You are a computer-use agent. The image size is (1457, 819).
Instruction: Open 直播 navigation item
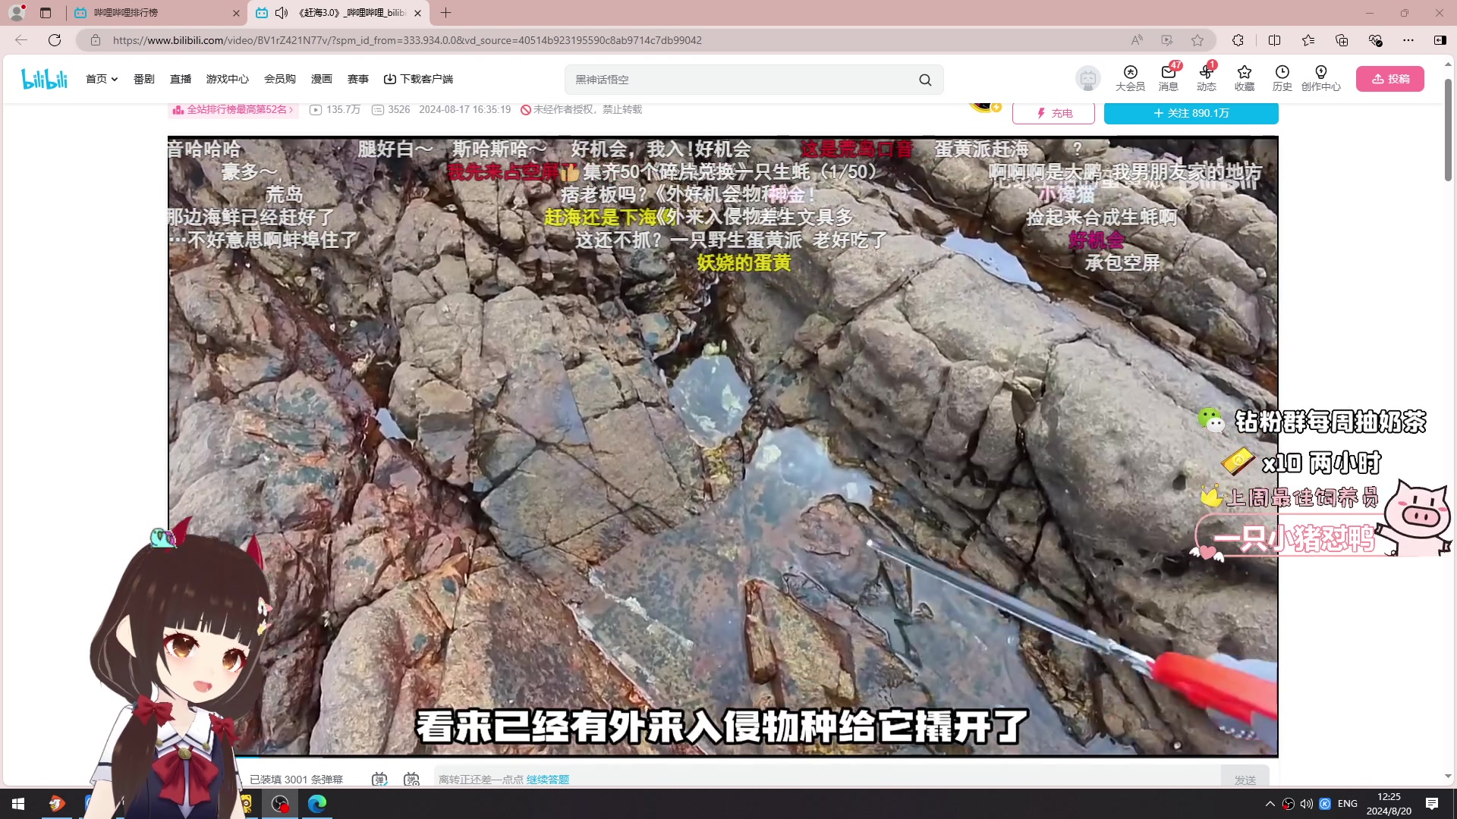(181, 79)
